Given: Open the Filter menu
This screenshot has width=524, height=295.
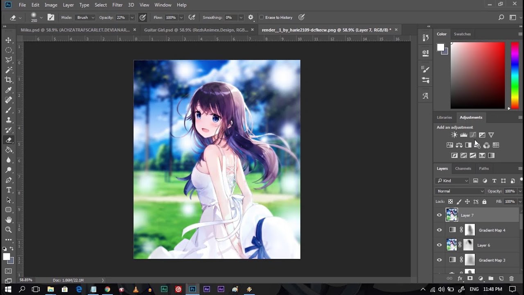Looking at the screenshot, I should pyautogui.click(x=117, y=5).
